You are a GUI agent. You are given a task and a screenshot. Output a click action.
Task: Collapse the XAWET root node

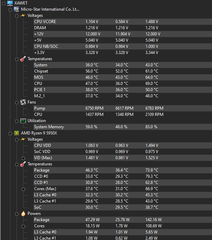[3, 3]
